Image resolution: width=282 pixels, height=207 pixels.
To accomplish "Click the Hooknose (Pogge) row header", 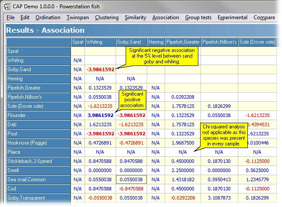I will point(38,143).
